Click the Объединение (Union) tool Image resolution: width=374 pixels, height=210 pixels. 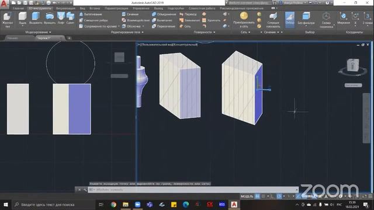164,14
